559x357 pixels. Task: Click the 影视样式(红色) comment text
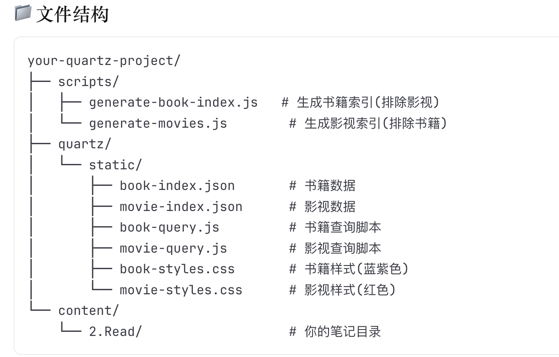coord(349,290)
